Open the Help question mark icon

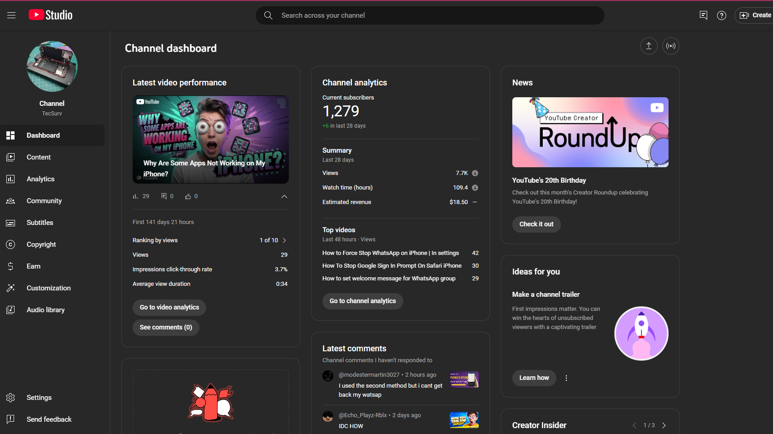coord(722,15)
